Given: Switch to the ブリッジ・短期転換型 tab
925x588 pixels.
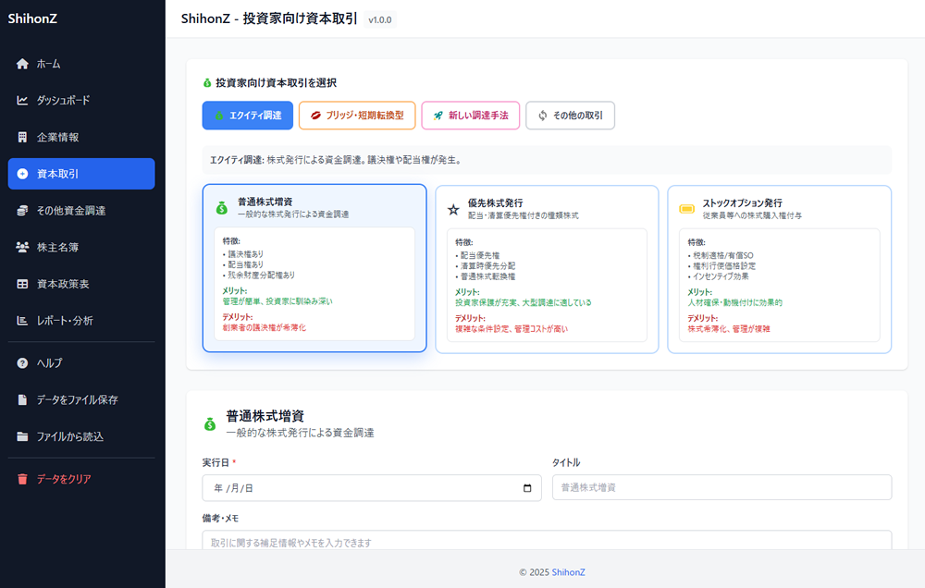Looking at the screenshot, I should [x=357, y=116].
